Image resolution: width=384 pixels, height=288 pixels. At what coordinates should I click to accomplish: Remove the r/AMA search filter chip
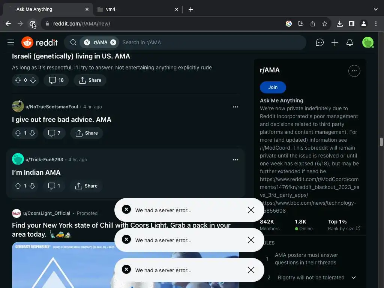(113, 42)
